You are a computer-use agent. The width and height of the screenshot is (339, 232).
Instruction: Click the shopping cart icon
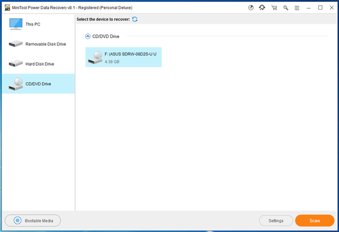274,8
